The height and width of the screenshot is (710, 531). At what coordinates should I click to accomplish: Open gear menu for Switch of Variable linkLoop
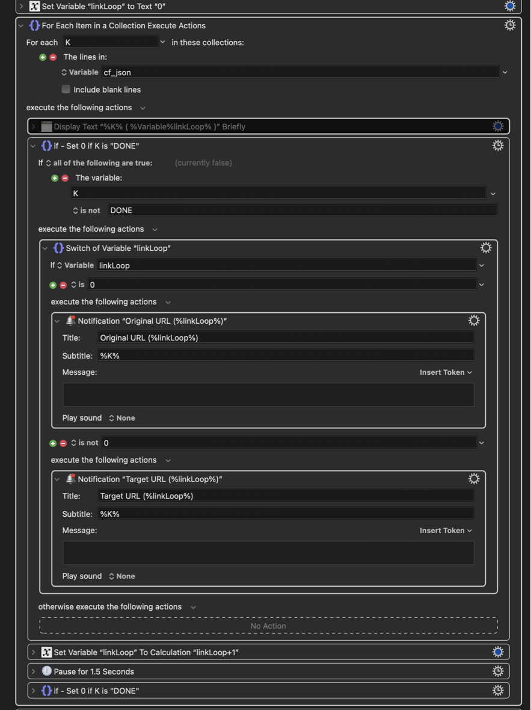point(486,248)
